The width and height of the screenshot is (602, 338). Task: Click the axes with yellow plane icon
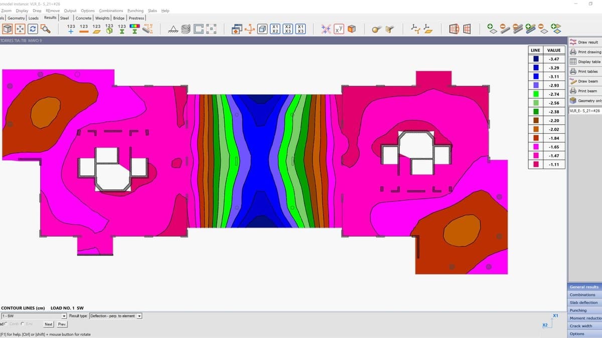(x=428, y=29)
